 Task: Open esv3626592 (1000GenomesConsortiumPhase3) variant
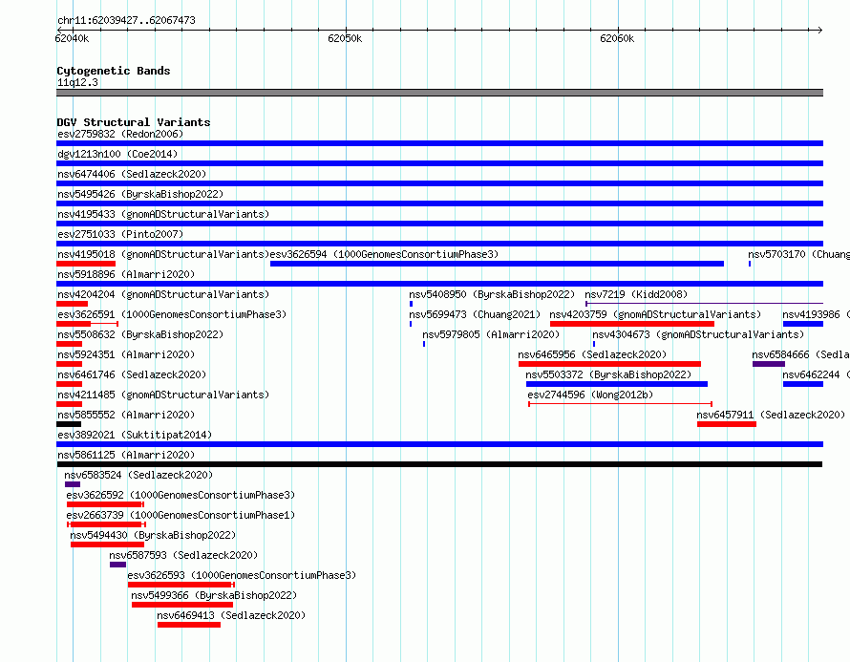[181, 495]
